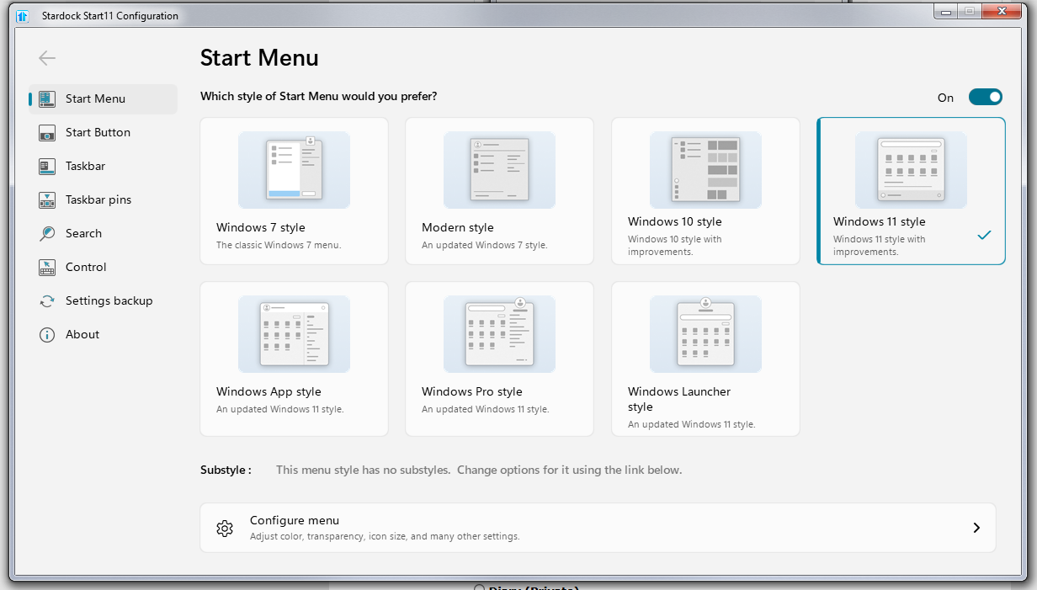Toggle the Start Menu On switch
Image resolution: width=1037 pixels, height=590 pixels.
click(985, 97)
